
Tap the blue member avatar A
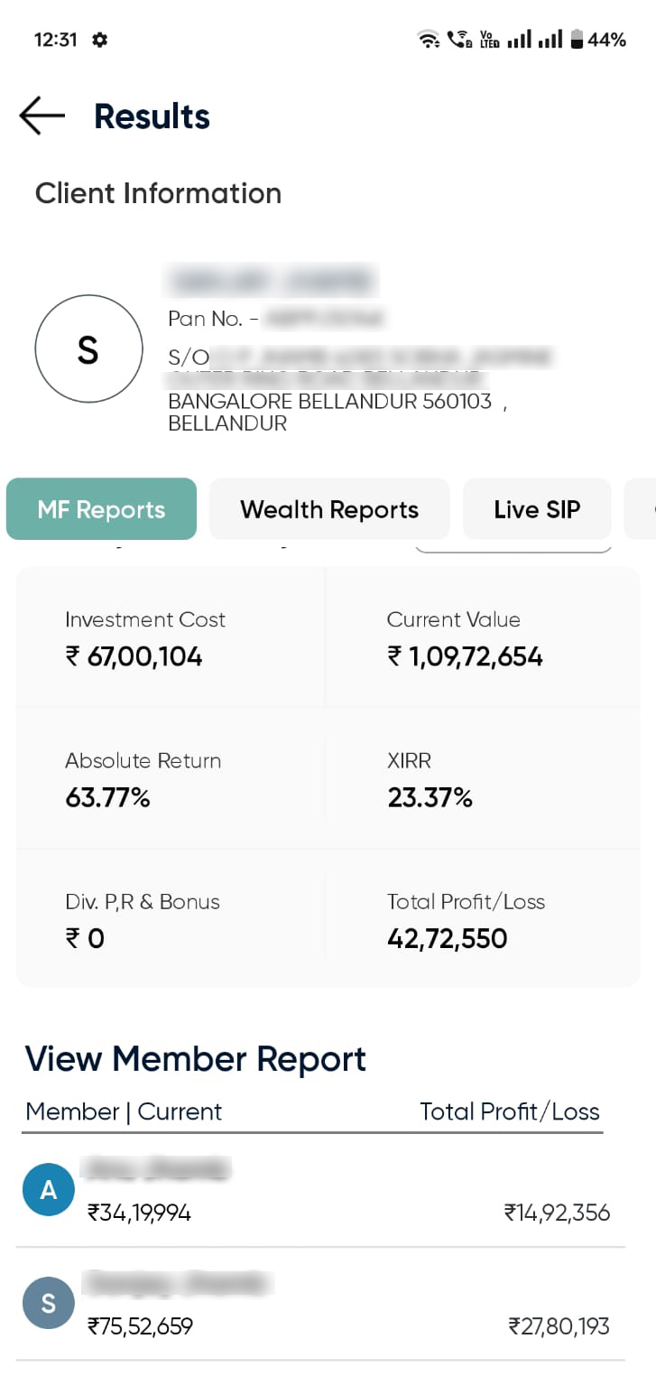pyautogui.click(x=48, y=1190)
